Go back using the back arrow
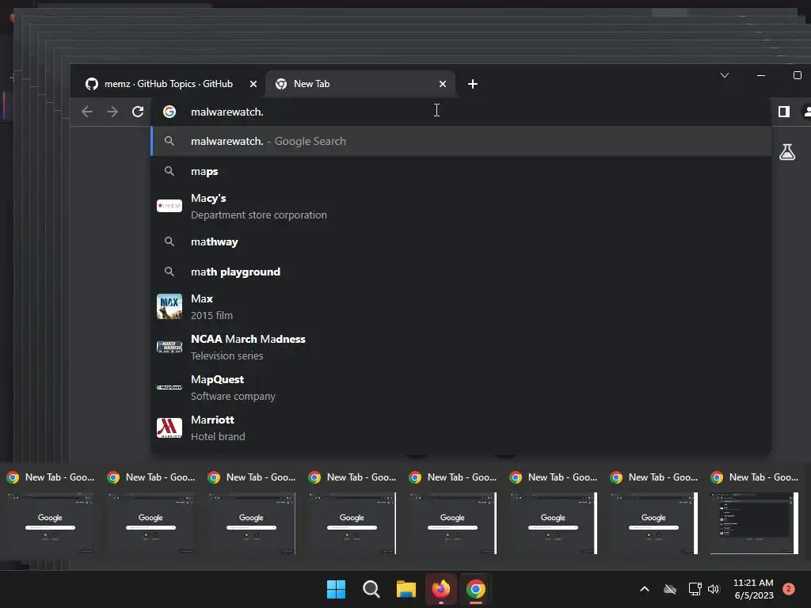Screen dimensions: 811x608 (87, 112)
